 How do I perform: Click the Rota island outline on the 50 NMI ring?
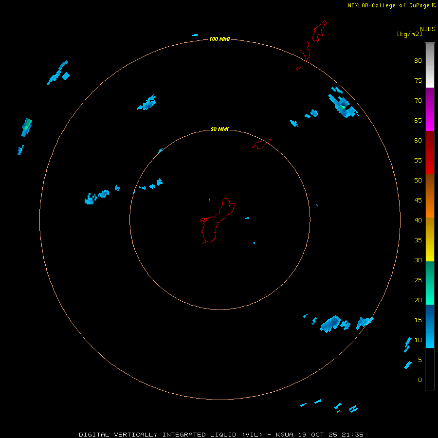(x=261, y=144)
